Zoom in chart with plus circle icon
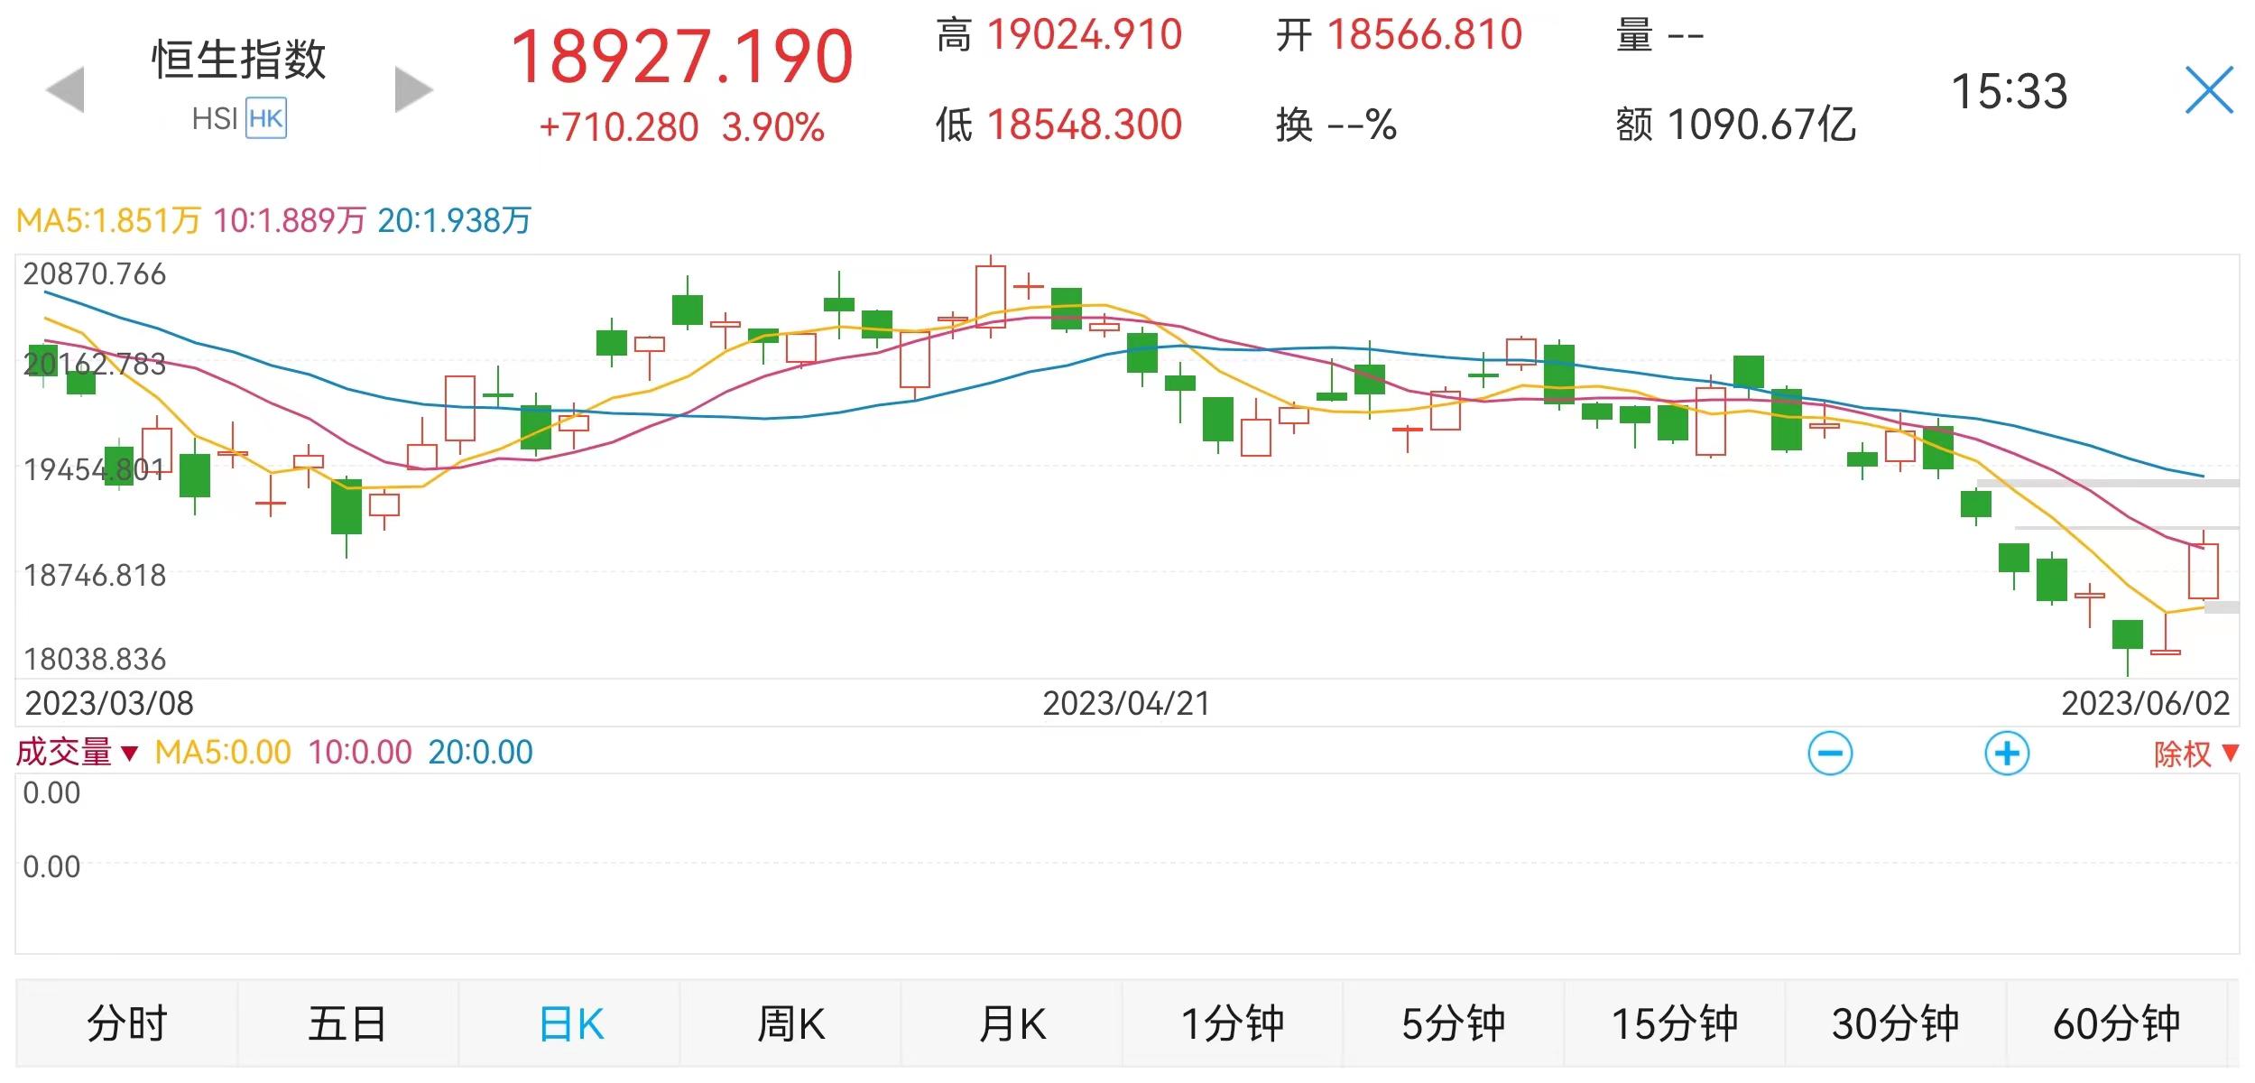Screen dimensions: 2255x1083 pyautogui.click(x=2007, y=754)
